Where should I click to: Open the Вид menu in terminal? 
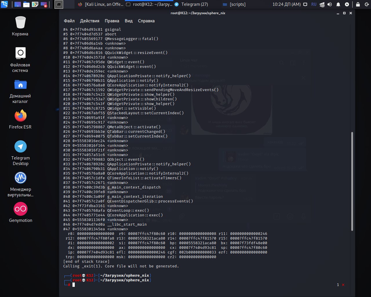[x=129, y=21]
